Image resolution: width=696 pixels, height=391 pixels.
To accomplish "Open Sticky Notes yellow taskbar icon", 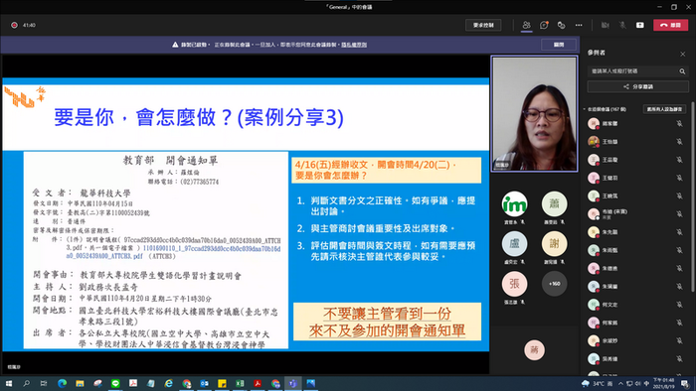I will 222,383.
